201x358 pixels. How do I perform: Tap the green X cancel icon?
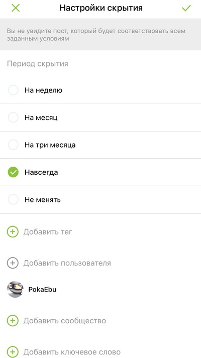pos(16,8)
